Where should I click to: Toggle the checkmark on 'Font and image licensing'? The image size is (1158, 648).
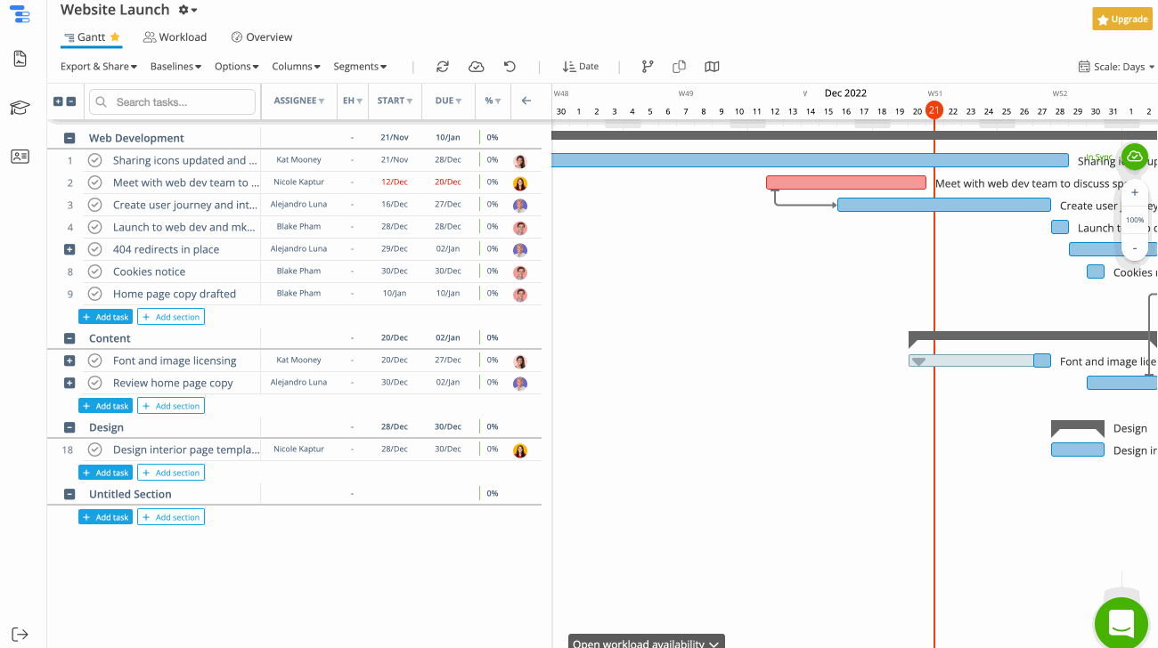pos(94,360)
